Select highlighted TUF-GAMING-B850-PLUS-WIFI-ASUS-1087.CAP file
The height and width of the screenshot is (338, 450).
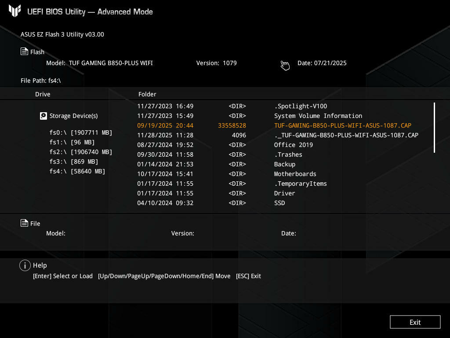[342, 125]
